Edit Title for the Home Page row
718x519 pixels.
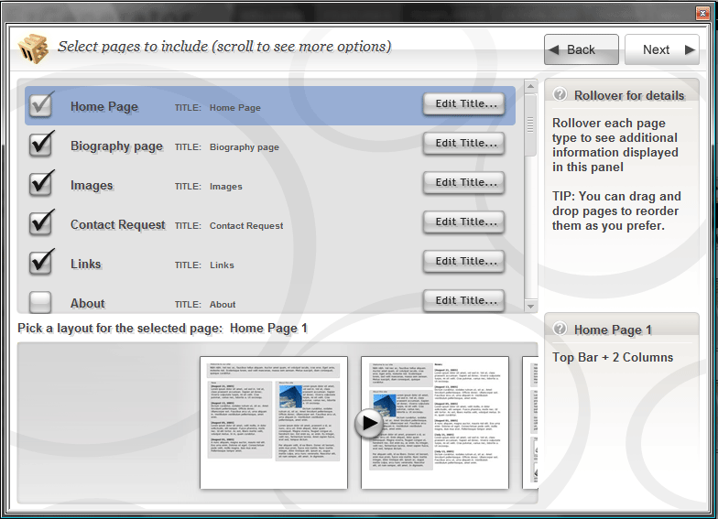tap(463, 104)
